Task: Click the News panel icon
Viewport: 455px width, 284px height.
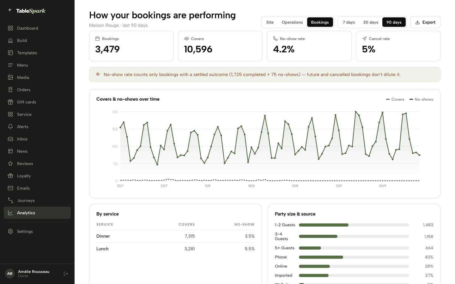Action: (10, 151)
